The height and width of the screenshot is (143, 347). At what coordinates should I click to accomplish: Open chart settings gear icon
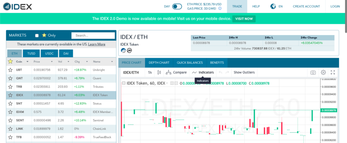323,72
